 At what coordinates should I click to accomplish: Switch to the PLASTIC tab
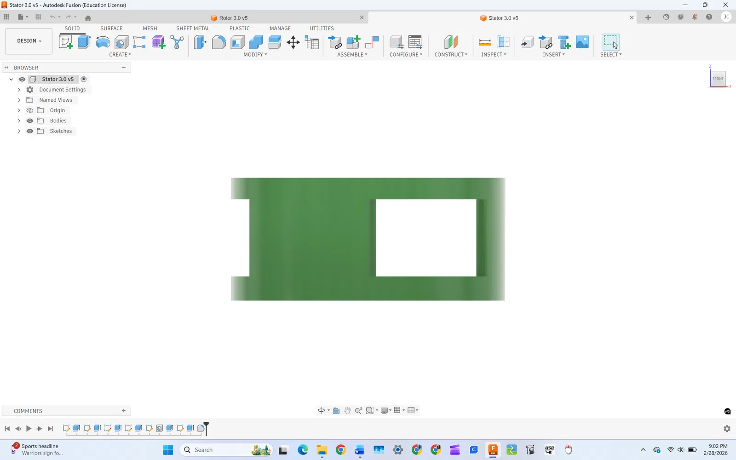(240, 29)
